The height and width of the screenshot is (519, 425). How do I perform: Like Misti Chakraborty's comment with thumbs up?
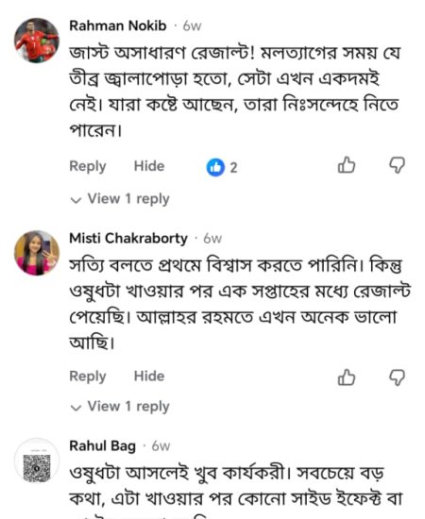tap(347, 377)
